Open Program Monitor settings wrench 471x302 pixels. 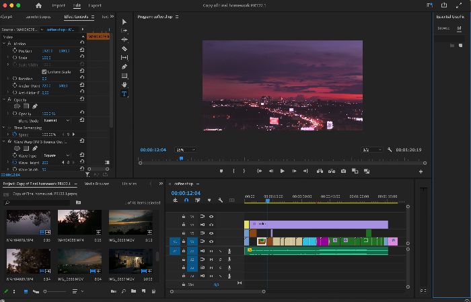coord(390,149)
